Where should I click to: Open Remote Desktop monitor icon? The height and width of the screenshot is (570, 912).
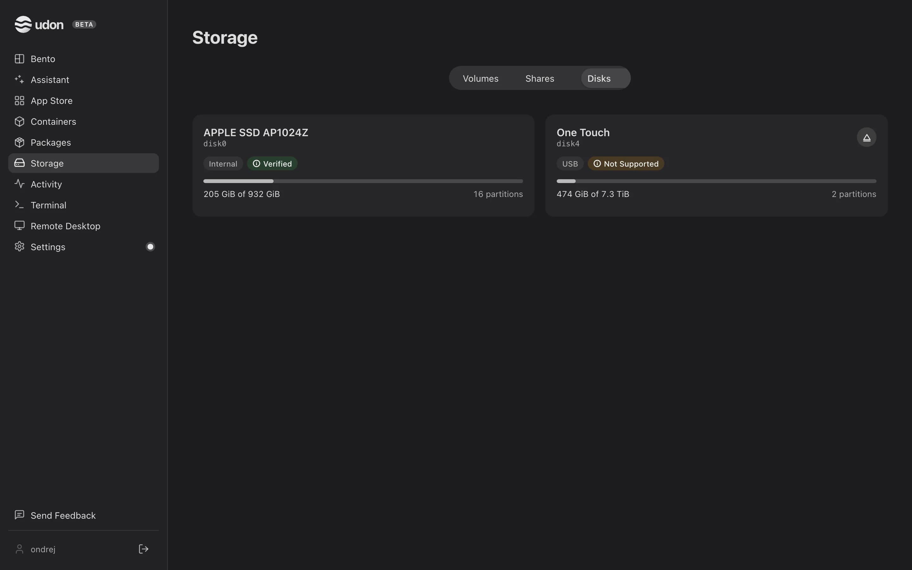(19, 226)
